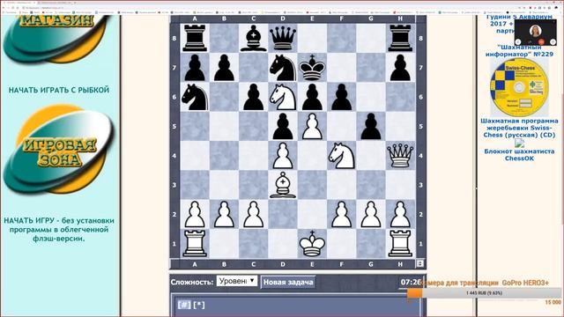Image resolution: width=564 pixels, height=317 pixels.
Task: Select the black pawn on e6
Action: click(312, 97)
